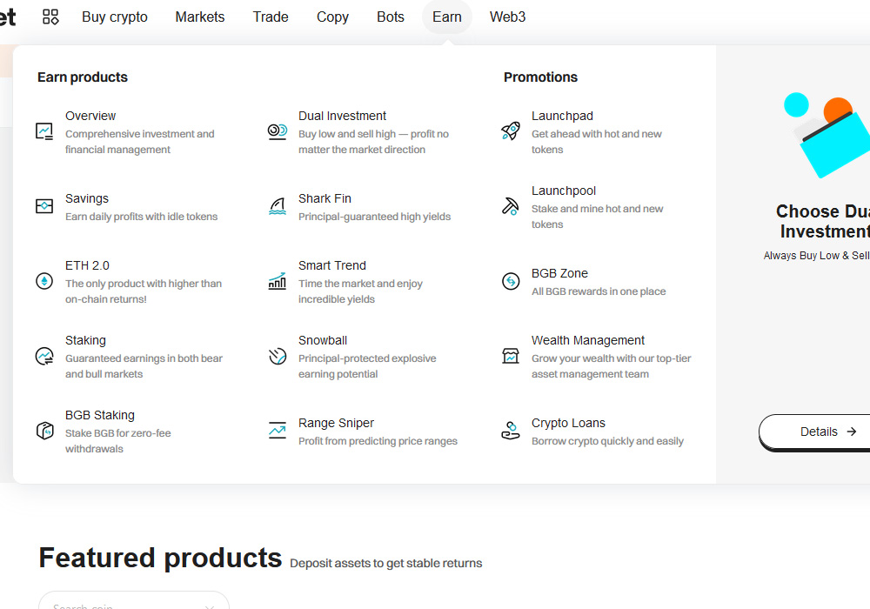Open the Bots menu
Image resolution: width=870 pixels, height=609 pixels.
click(x=391, y=17)
